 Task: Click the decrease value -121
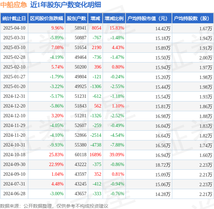pyautogui.click(x=97, y=77)
